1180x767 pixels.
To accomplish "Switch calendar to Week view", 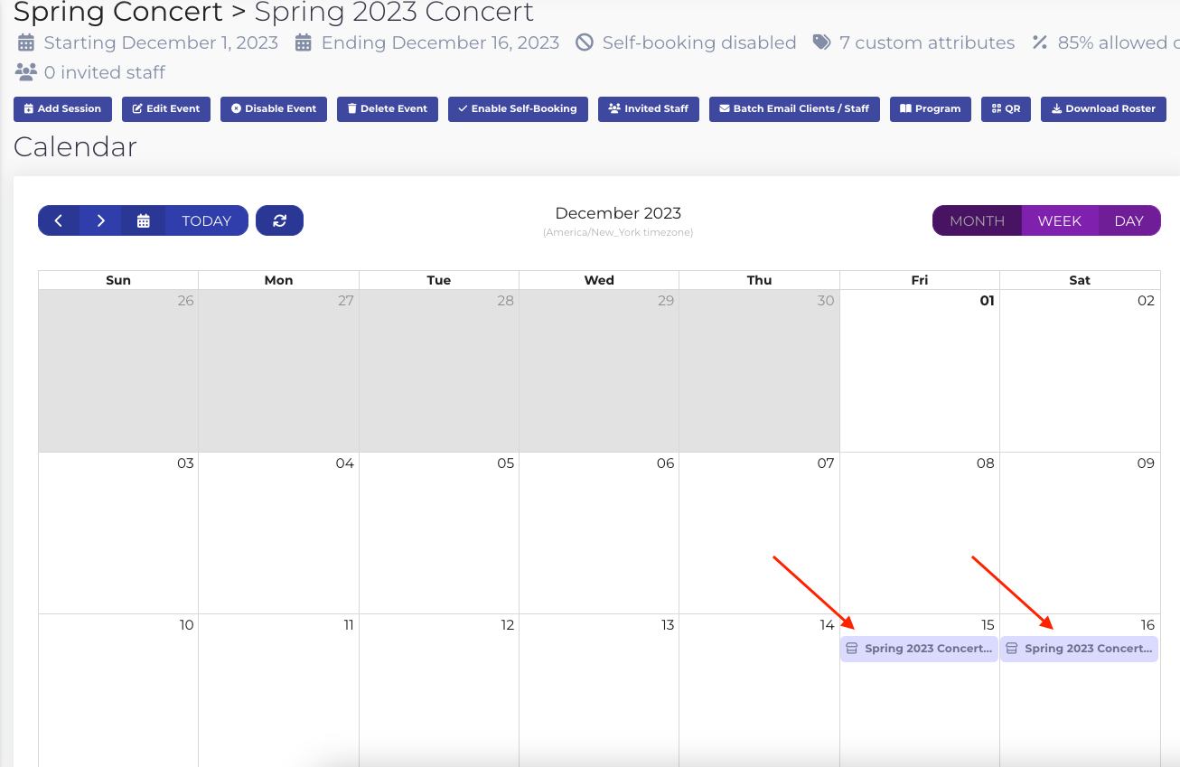I will 1059,220.
